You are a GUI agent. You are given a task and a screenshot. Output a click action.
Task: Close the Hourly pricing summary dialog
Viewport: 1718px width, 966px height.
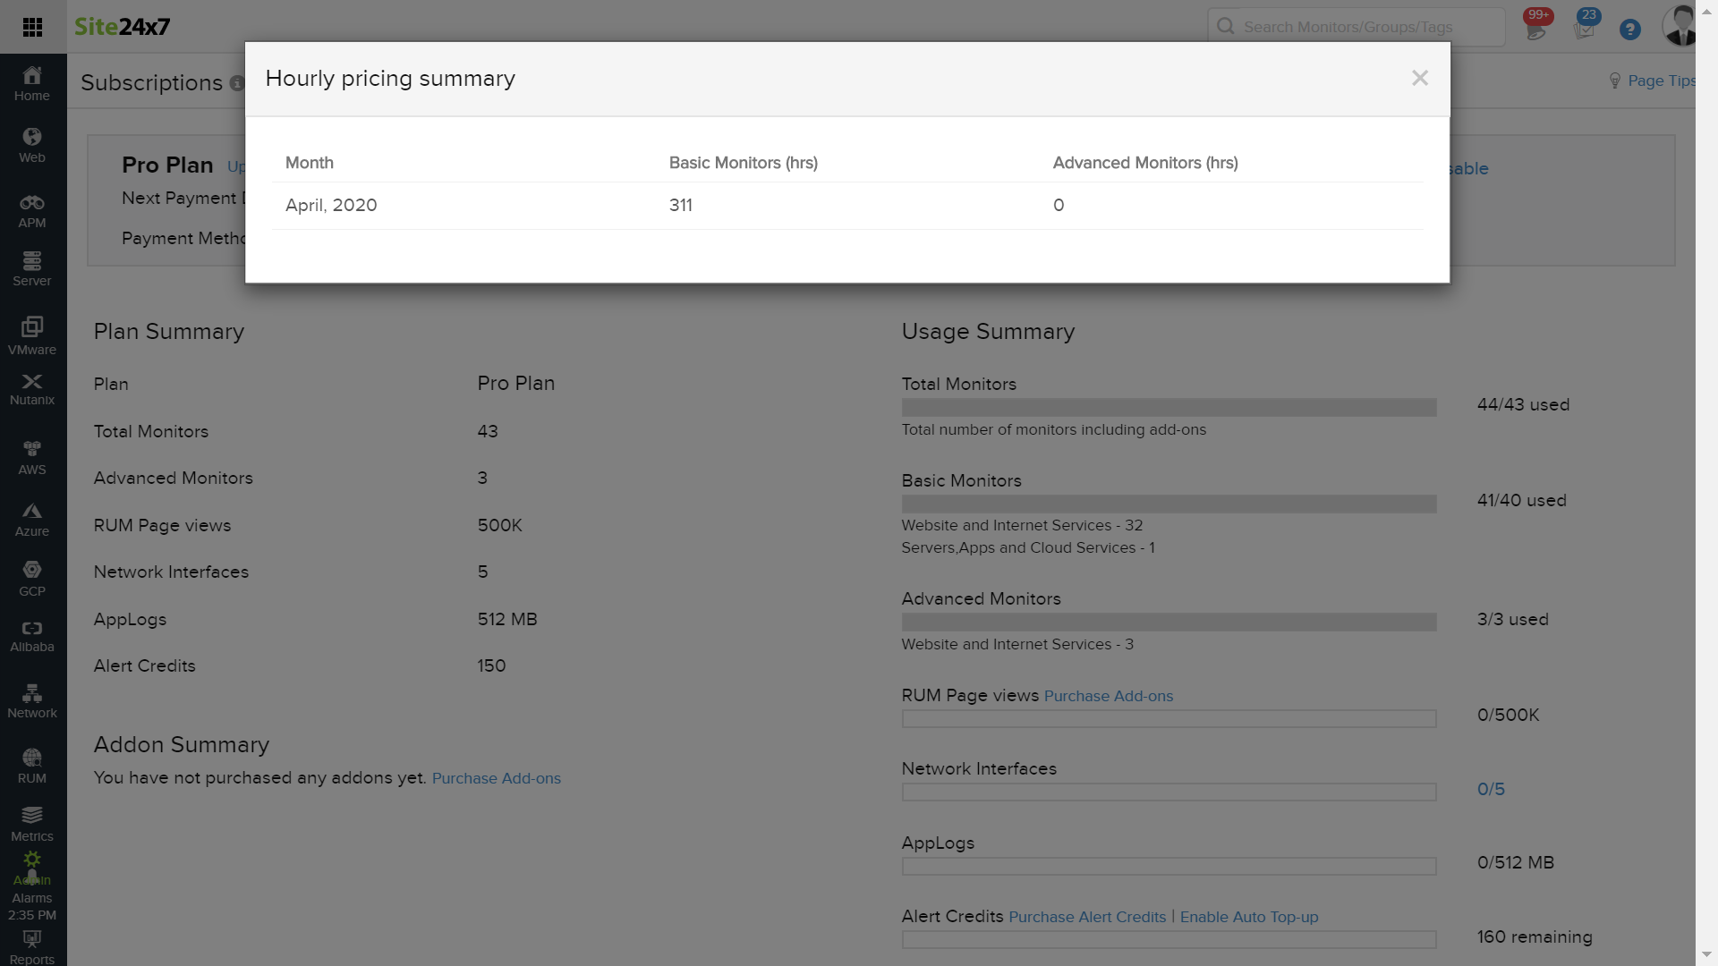(x=1420, y=78)
